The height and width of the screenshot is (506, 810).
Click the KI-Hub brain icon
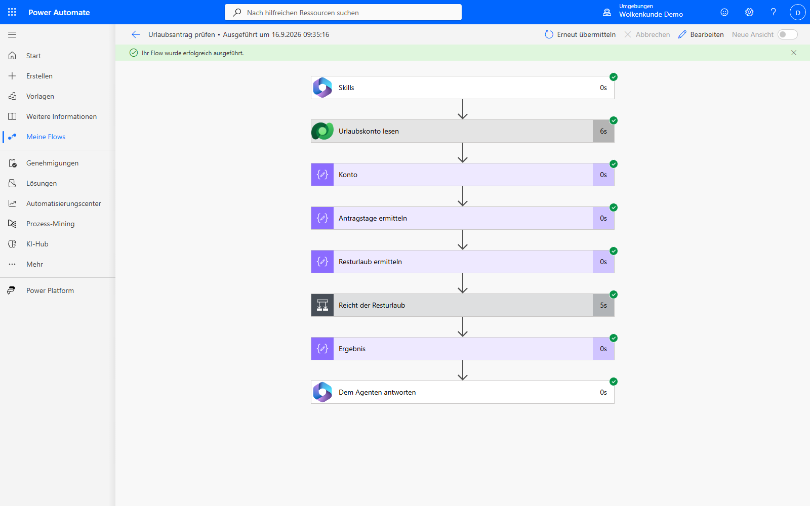tap(12, 244)
